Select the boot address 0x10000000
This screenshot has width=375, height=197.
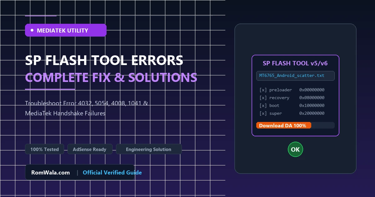tap(312, 105)
